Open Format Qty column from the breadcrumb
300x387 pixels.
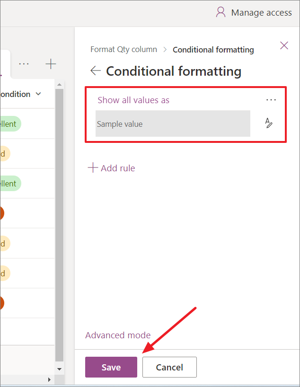click(124, 49)
